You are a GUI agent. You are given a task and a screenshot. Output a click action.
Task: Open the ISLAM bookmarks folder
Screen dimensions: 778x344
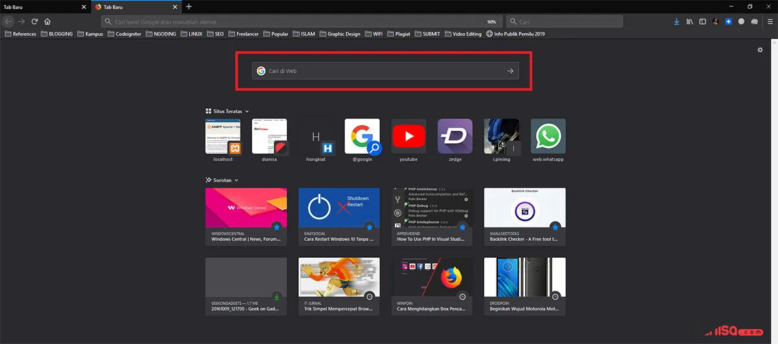point(304,34)
